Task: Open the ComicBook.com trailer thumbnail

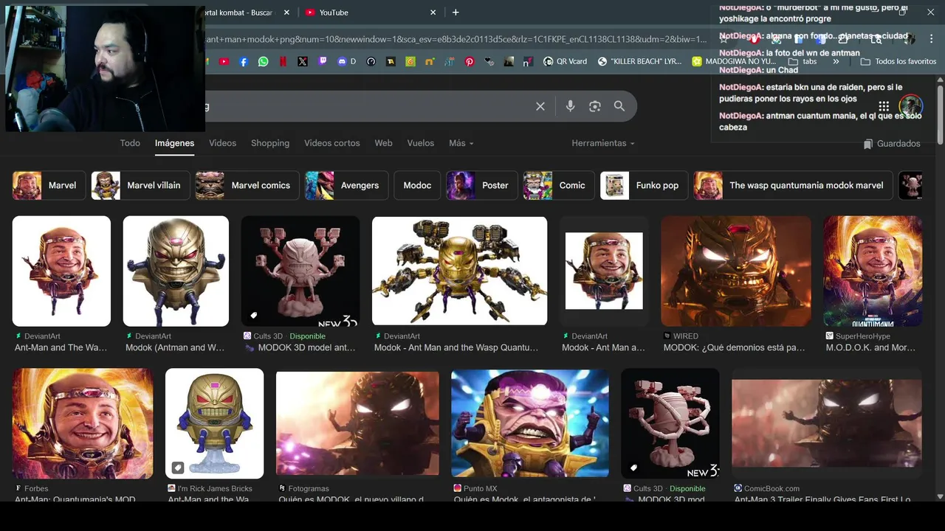Action: 826,423
